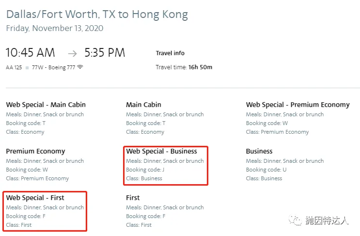Select the regular Business fare heading
Screen dimensions: 360x236
tap(259, 151)
